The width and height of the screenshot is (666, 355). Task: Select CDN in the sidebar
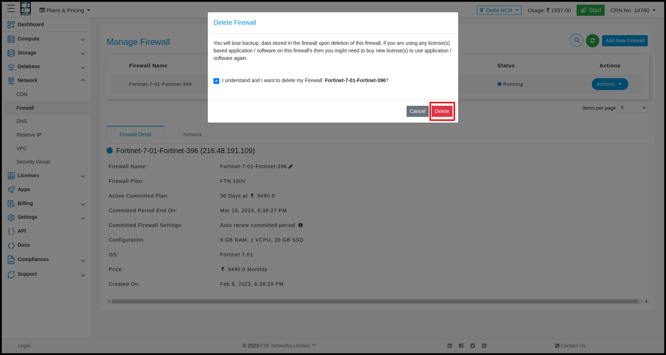22,94
